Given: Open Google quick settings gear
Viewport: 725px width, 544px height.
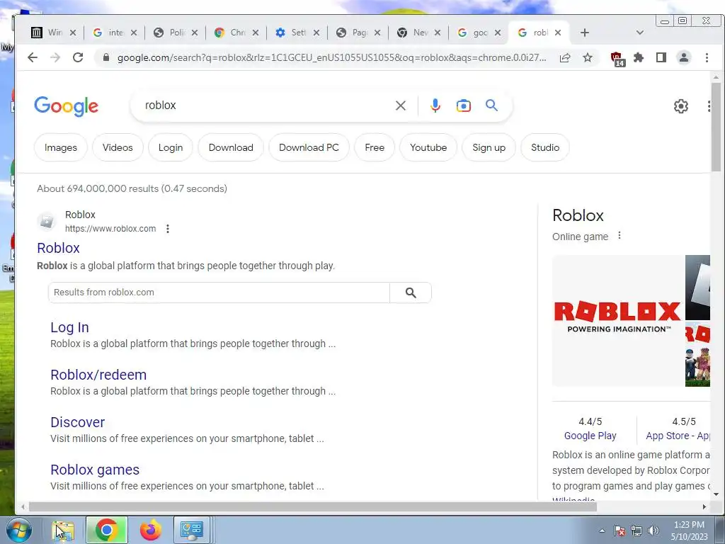Looking at the screenshot, I should 680,106.
